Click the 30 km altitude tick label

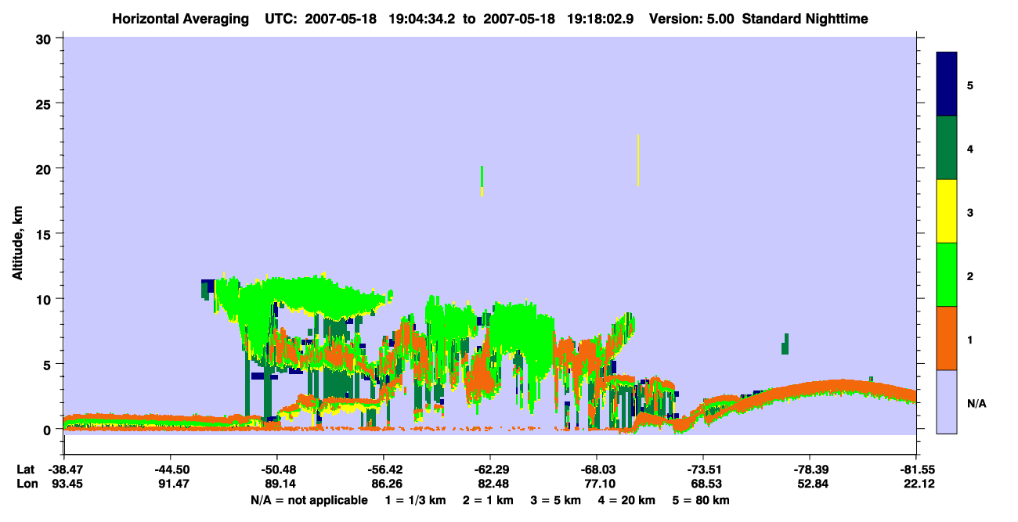tap(45, 38)
